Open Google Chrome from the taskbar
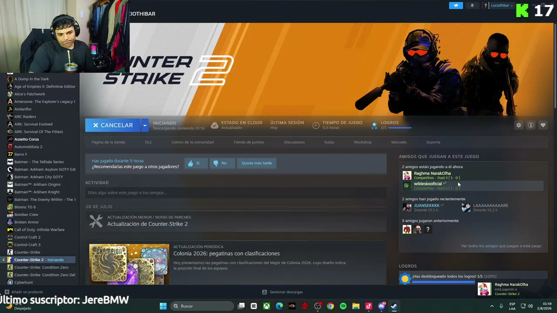The height and width of the screenshot is (313, 557). point(330,306)
